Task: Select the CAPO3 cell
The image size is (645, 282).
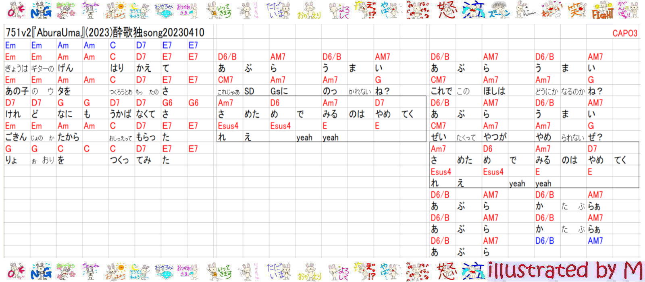Action: [x=624, y=33]
